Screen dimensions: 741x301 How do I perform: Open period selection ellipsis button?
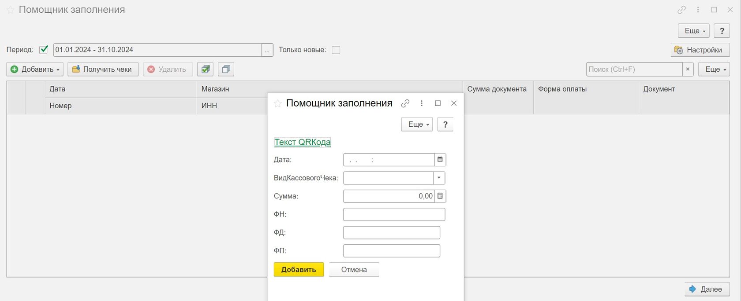(x=267, y=50)
